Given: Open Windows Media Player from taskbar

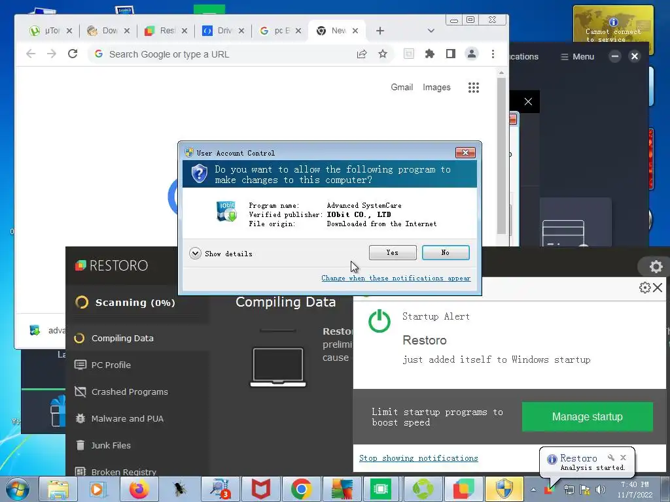Looking at the screenshot, I should coord(98,489).
